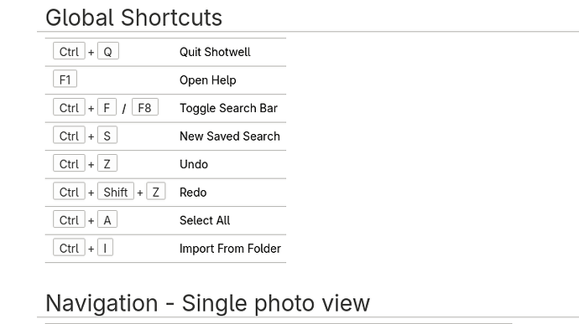Click the Global Shortcuts heading
This screenshot has width=579, height=324.
[133, 18]
